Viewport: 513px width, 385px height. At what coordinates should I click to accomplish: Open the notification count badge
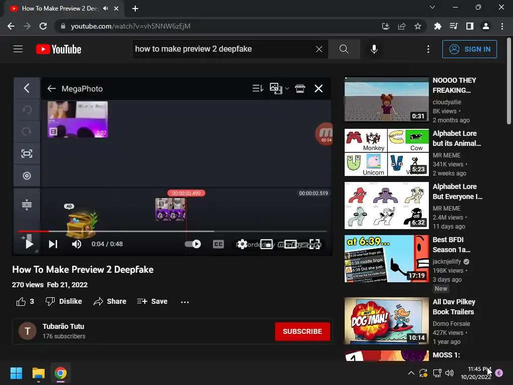pyautogui.click(x=499, y=373)
